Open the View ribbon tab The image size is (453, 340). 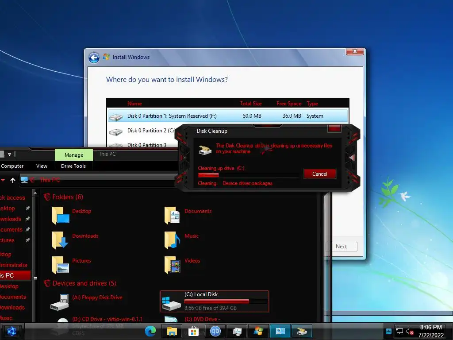point(42,166)
